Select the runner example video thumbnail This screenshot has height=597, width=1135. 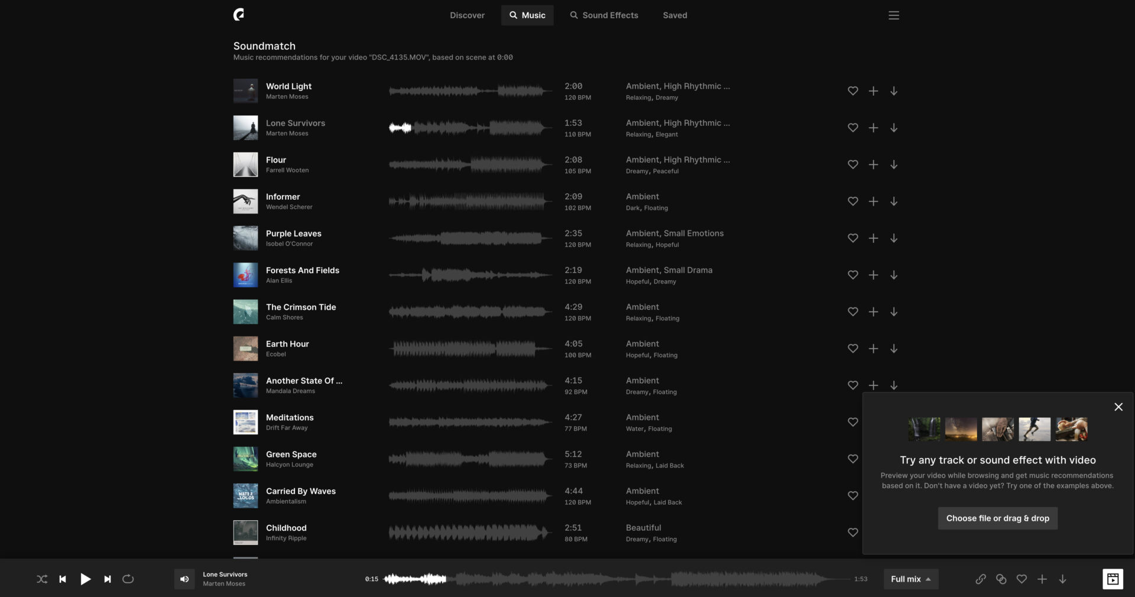click(x=1035, y=429)
